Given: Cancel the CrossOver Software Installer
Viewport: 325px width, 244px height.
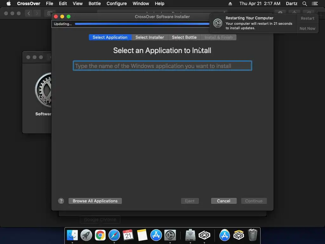Looking at the screenshot, I should [x=224, y=201].
